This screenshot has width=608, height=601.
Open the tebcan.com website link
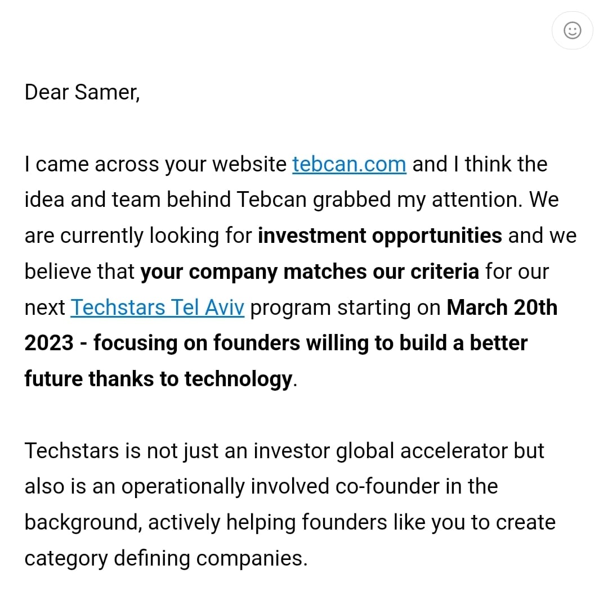coord(349,164)
